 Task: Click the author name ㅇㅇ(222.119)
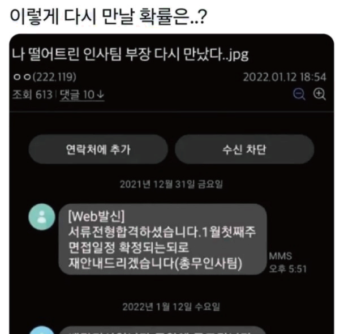45,77
